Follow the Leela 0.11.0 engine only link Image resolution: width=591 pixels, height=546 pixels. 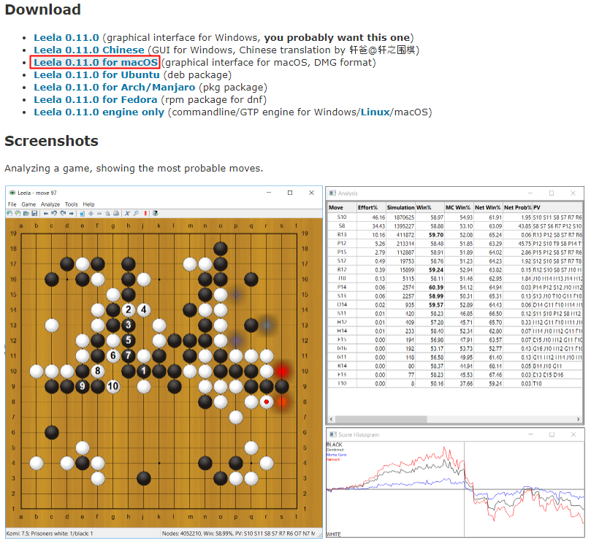click(99, 112)
